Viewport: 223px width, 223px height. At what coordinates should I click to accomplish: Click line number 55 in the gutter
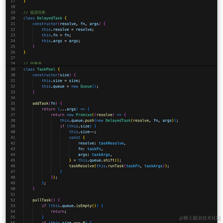pyautogui.click(x=13, y=217)
